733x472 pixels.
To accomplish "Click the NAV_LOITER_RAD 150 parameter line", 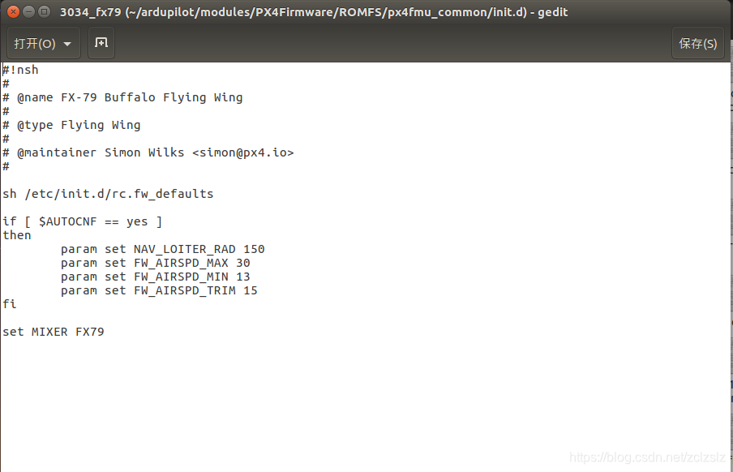I will pos(163,249).
